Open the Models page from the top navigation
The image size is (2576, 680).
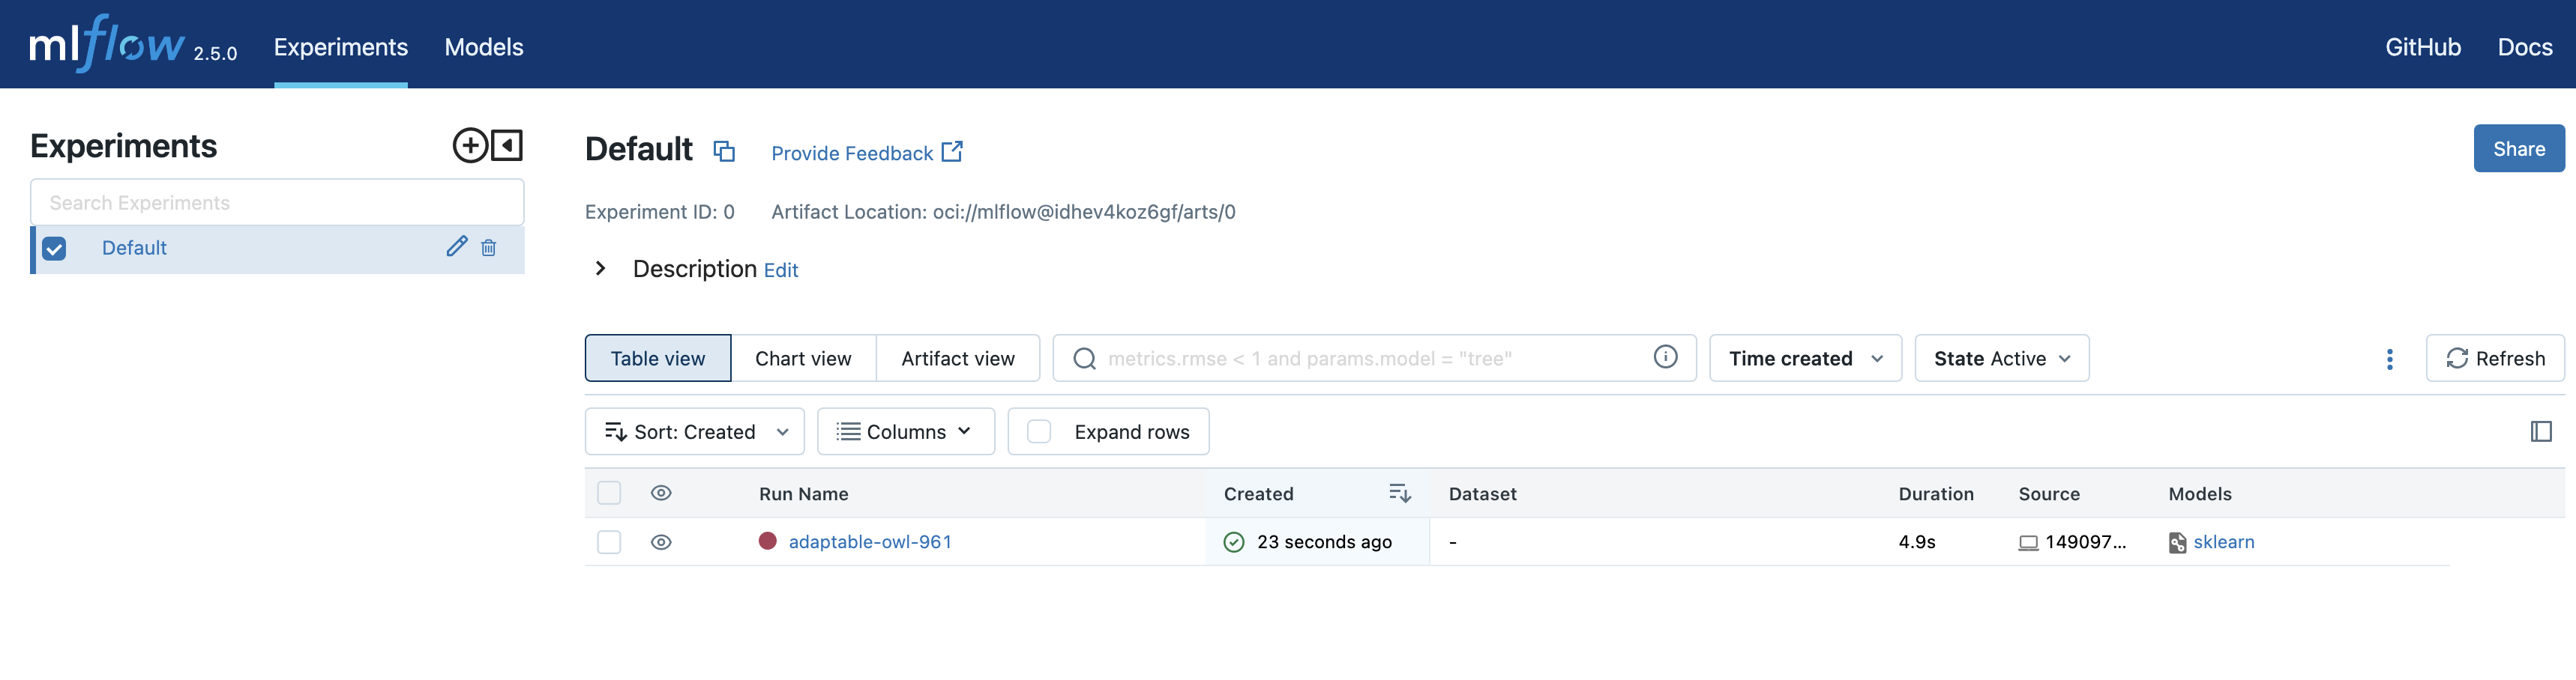[x=483, y=47]
